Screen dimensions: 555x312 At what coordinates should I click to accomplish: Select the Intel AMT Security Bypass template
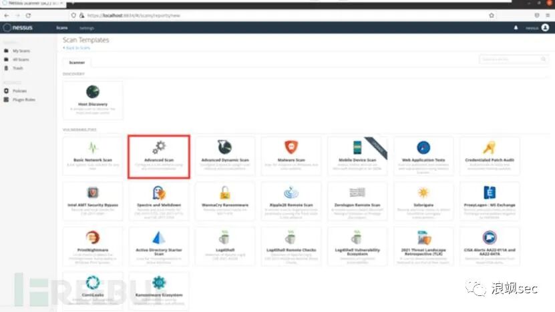pyautogui.click(x=93, y=201)
